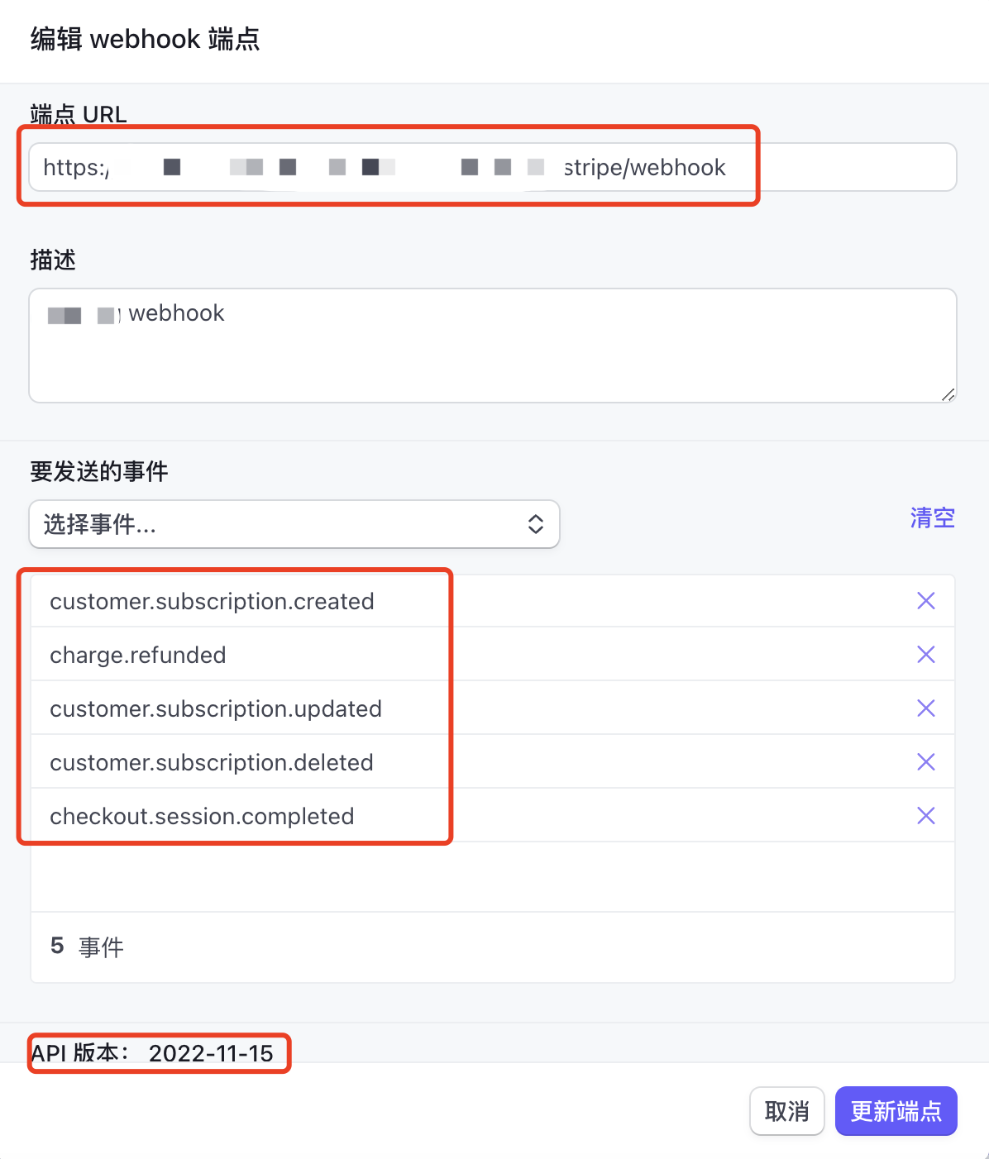989x1159 pixels.
Task: Click the description textarea resize handle
Action: click(x=948, y=395)
